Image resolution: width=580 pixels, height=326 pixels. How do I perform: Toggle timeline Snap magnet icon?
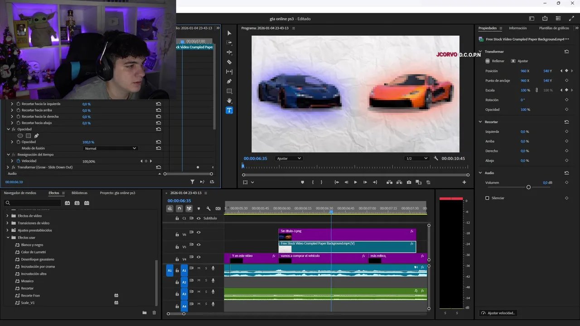[179, 209]
